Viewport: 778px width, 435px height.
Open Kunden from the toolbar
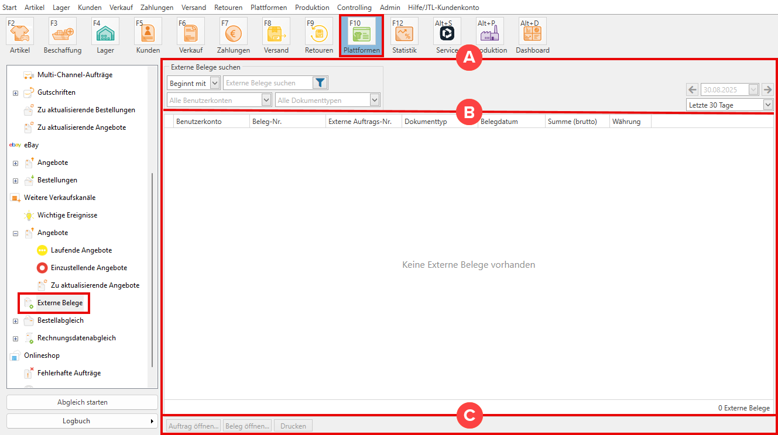(x=148, y=35)
